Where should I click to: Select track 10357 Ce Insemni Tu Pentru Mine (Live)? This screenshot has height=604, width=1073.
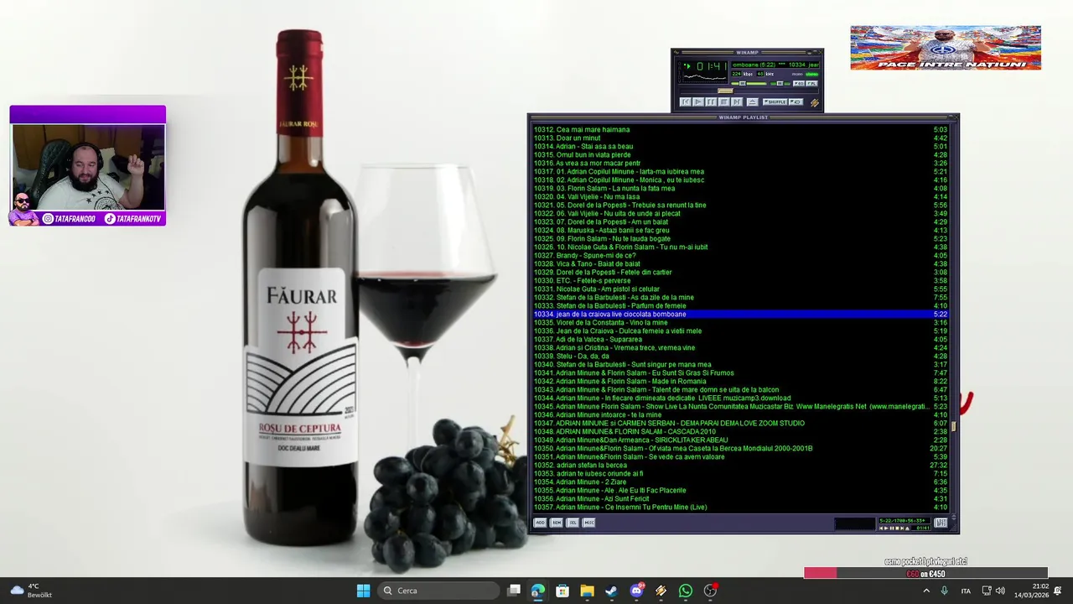pos(740,508)
